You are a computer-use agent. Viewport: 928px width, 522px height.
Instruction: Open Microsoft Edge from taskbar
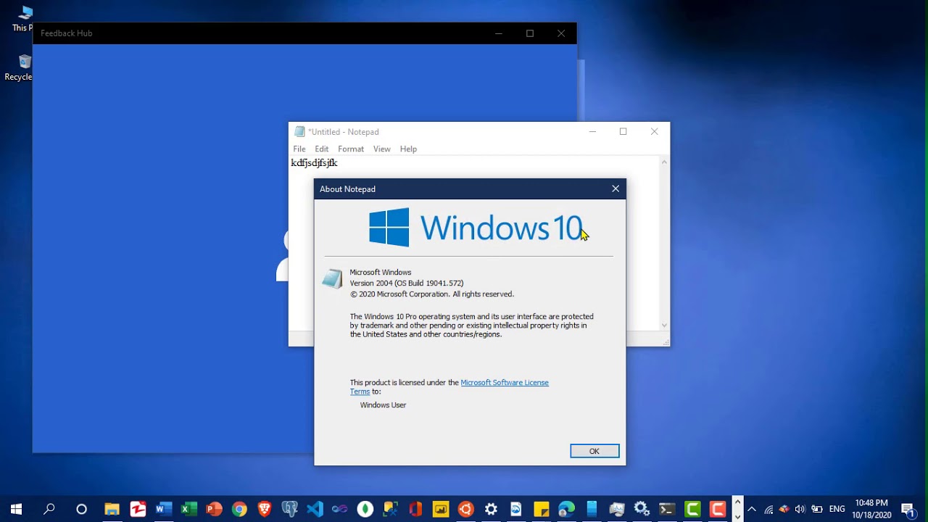coord(566,509)
